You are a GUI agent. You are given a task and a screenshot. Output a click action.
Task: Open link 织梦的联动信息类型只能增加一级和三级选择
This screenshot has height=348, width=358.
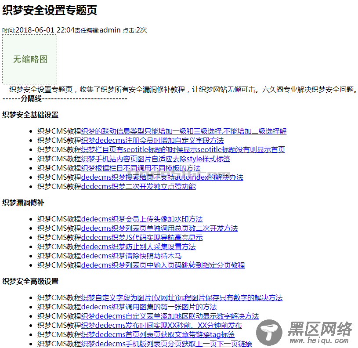pos(184,131)
